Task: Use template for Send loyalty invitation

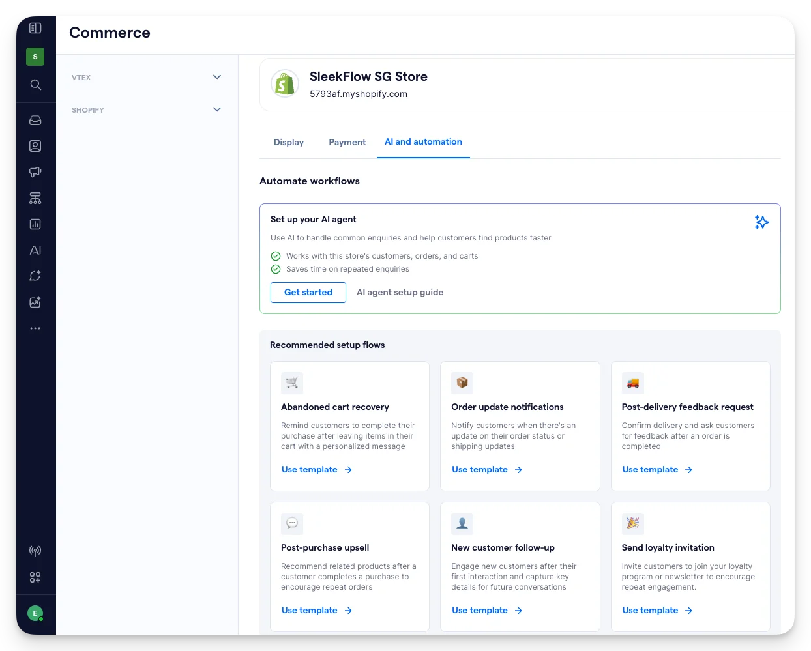Action: pos(657,611)
